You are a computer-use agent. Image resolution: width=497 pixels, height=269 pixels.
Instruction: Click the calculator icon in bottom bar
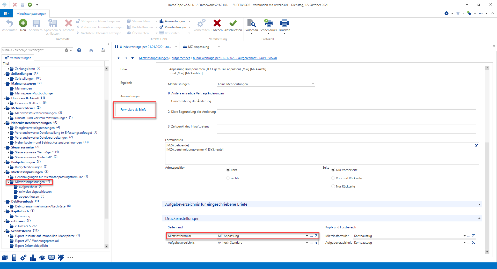[14, 258]
